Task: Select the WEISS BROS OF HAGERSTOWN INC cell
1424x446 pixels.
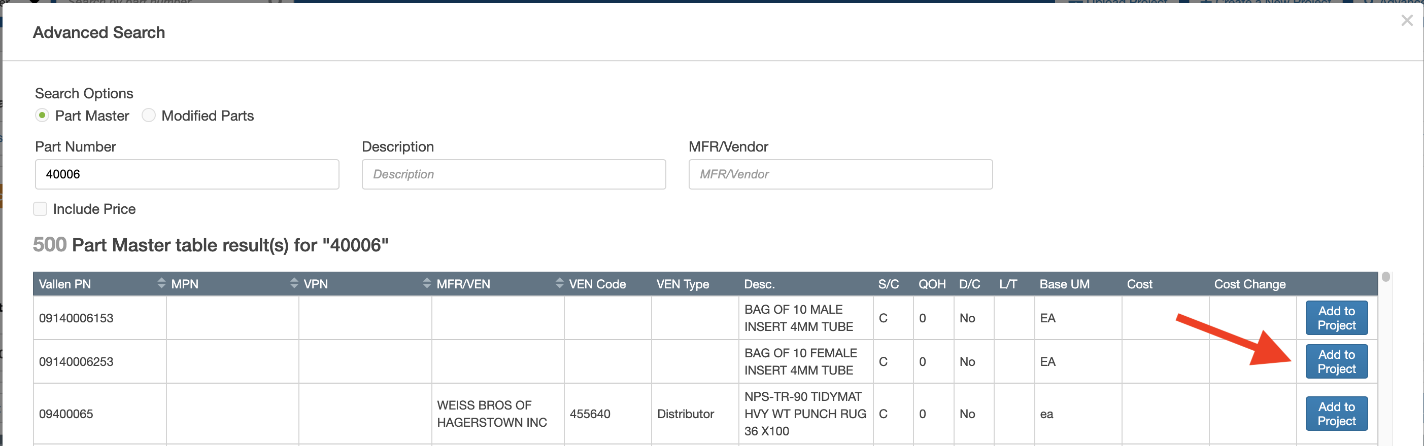Action: [491, 414]
